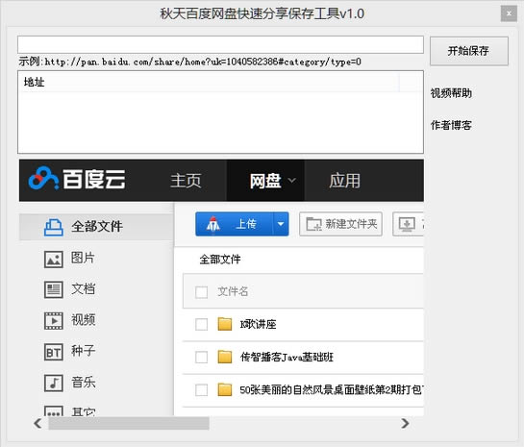This screenshot has height=447, width=524.
Task: Open the 视频 video category icon
Action: point(54,321)
